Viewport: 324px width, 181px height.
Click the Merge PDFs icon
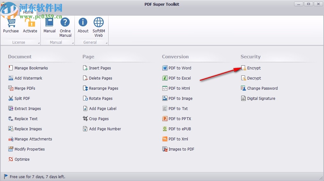pos(11,88)
